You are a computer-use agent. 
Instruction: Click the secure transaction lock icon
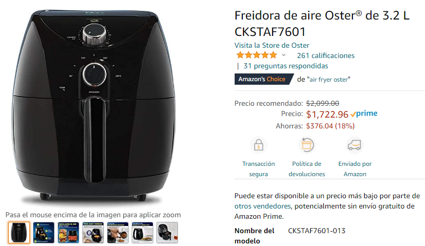258,145
